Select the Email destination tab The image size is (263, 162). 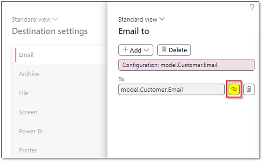point(26,55)
